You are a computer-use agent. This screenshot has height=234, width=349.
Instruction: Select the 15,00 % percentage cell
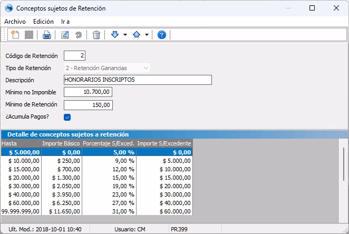(109, 178)
